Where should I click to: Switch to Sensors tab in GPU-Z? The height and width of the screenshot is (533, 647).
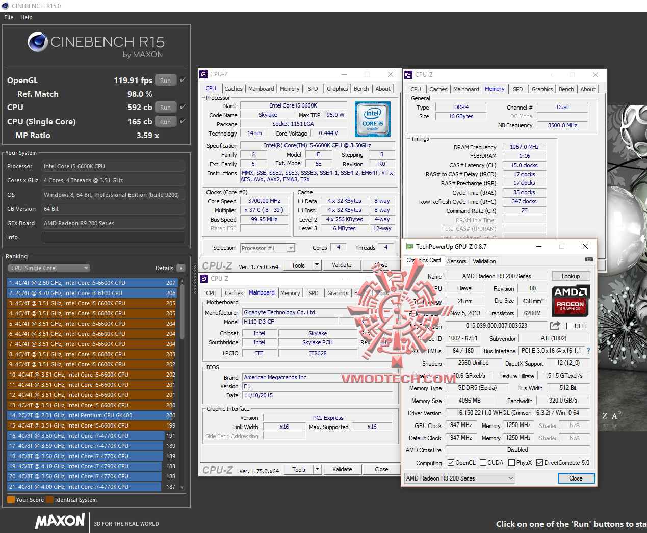pos(457,261)
